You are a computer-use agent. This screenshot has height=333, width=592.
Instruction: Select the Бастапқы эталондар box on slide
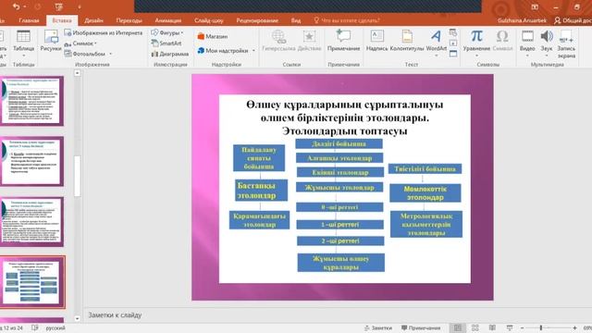click(x=261, y=191)
